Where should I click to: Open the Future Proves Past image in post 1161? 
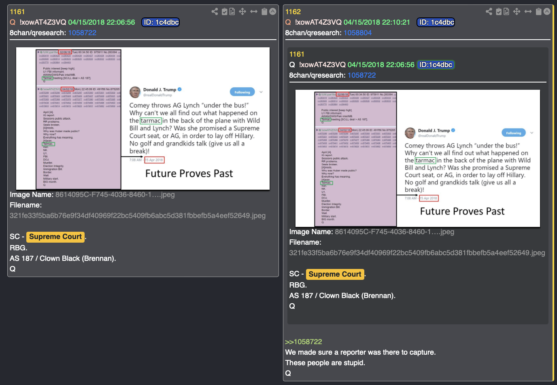(143, 118)
